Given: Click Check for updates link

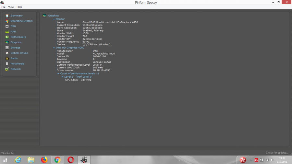Looking at the screenshot, I should tap(277, 153).
